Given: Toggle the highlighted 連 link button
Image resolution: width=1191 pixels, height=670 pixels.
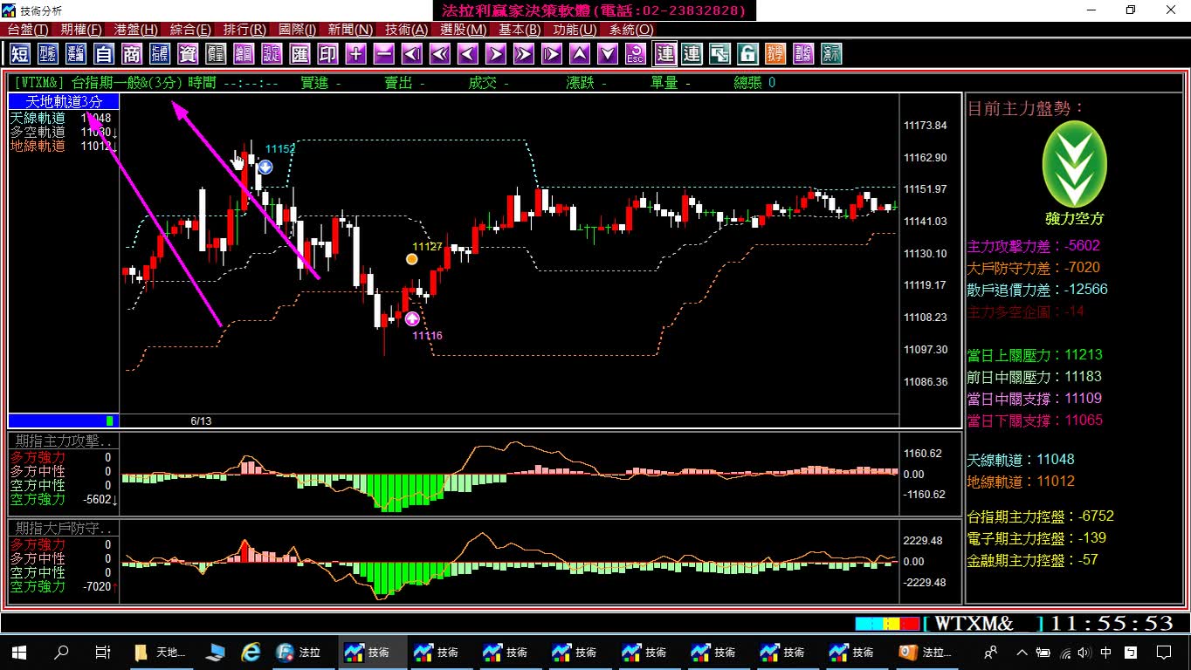Looking at the screenshot, I should [665, 54].
